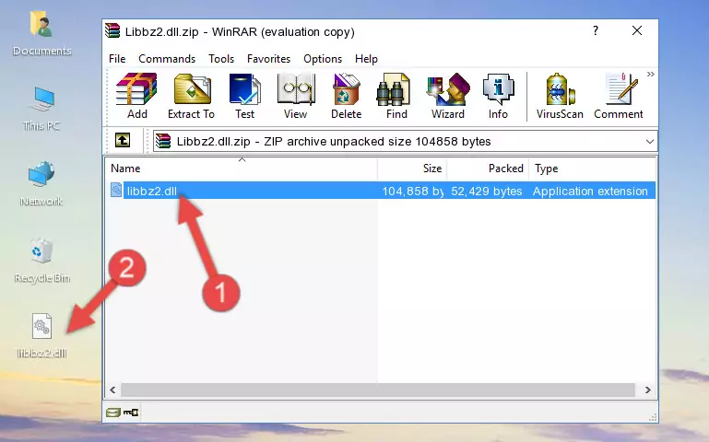Select the This PC desktop icon
Image resolution: width=709 pixels, height=442 pixels.
pyautogui.click(x=41, y=109)
